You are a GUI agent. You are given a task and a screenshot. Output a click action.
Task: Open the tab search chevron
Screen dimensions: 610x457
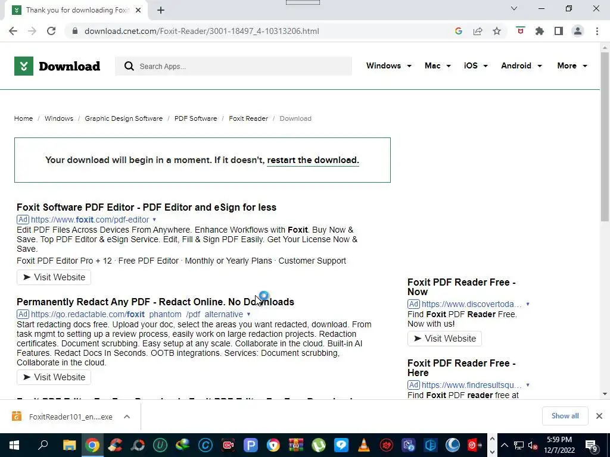click(514, 8)
